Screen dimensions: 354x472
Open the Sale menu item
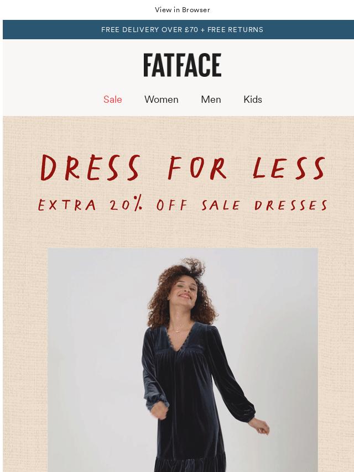click(113, 99)
